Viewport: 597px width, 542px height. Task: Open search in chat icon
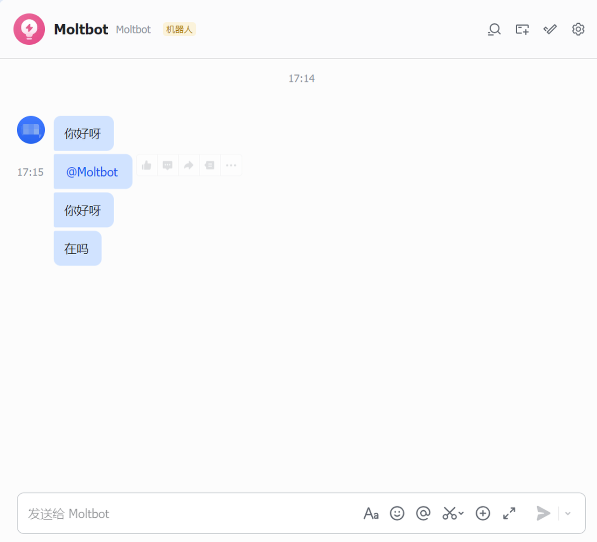coord(494,29)
